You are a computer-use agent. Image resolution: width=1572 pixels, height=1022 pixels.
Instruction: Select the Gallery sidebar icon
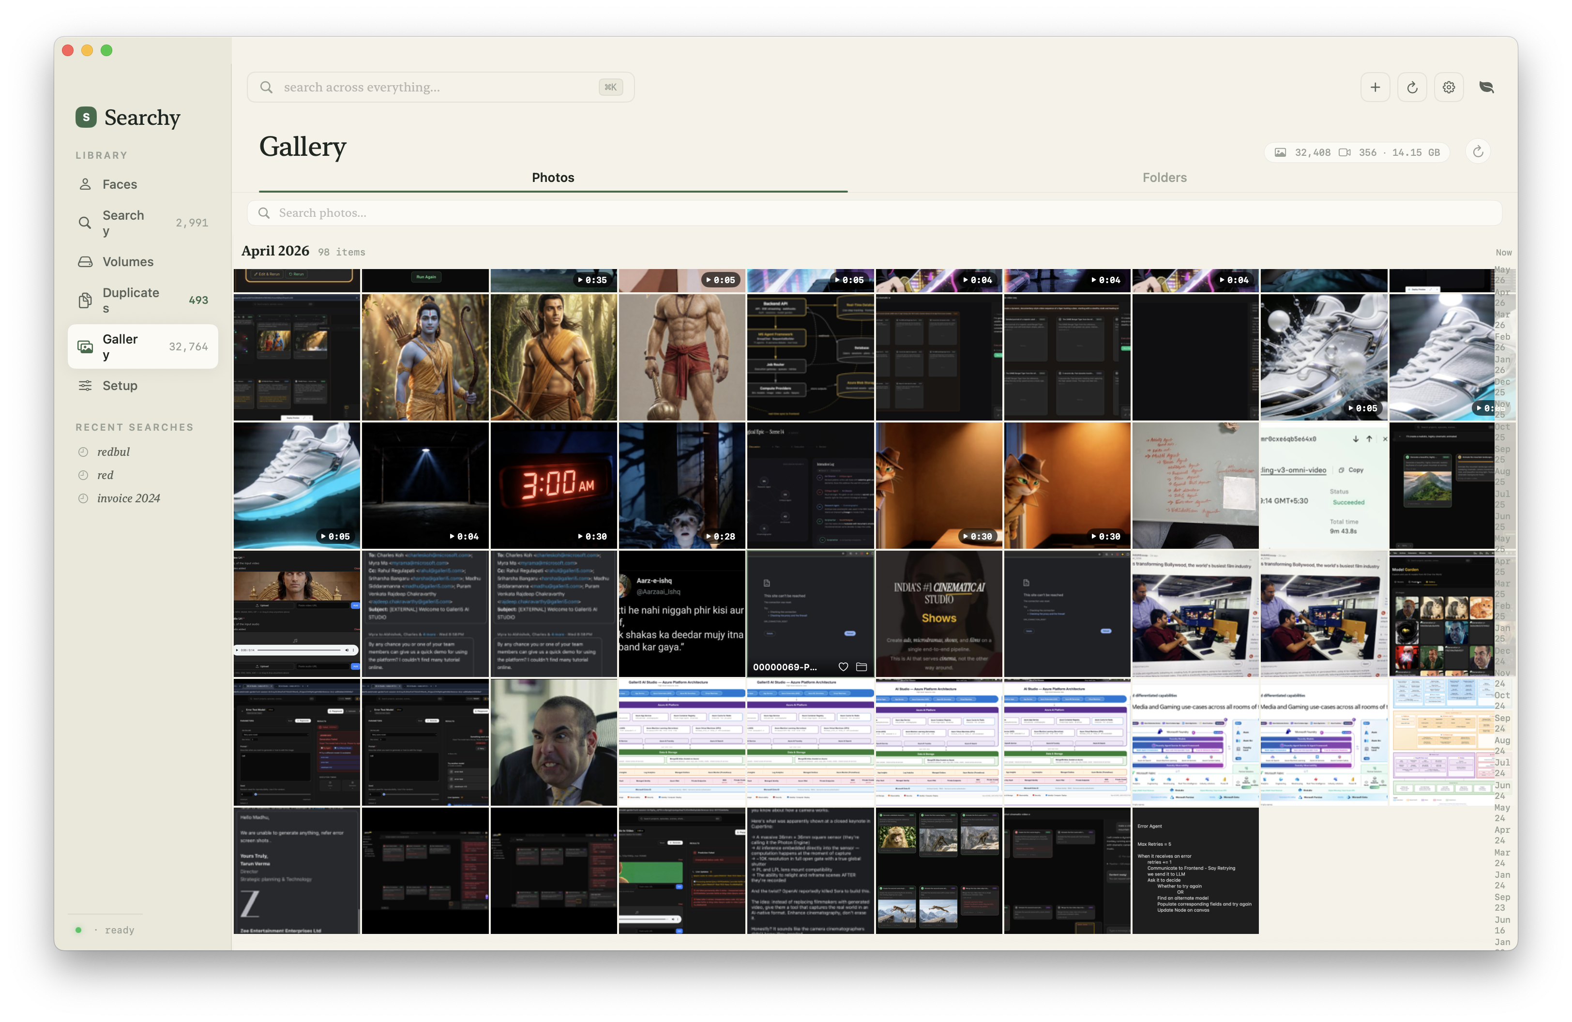(85, 346)
